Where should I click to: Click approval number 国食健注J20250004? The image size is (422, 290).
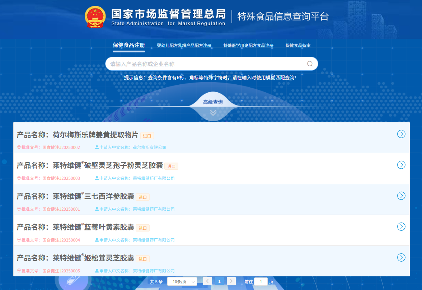61,240
